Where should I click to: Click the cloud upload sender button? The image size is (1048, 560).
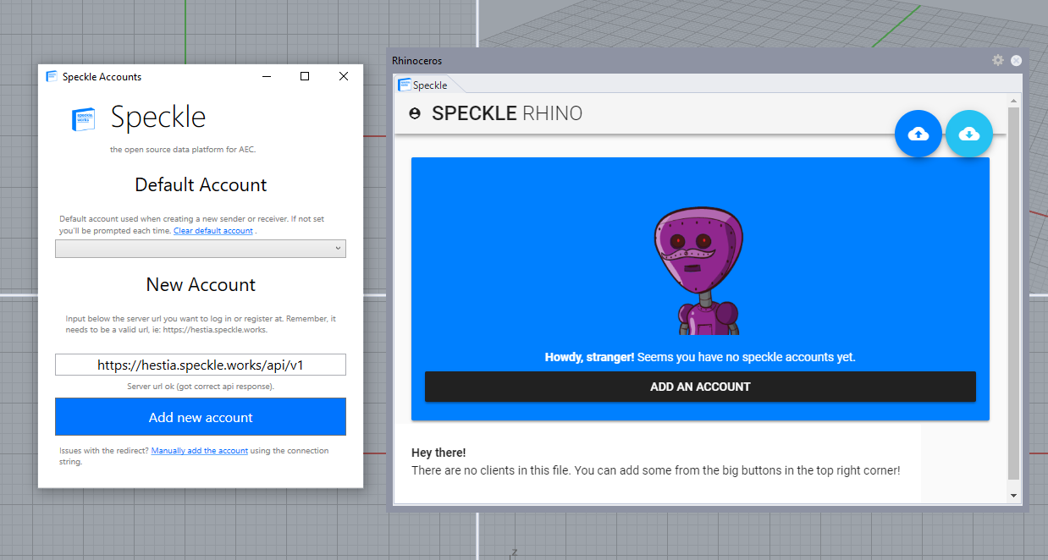click(918, 134)
